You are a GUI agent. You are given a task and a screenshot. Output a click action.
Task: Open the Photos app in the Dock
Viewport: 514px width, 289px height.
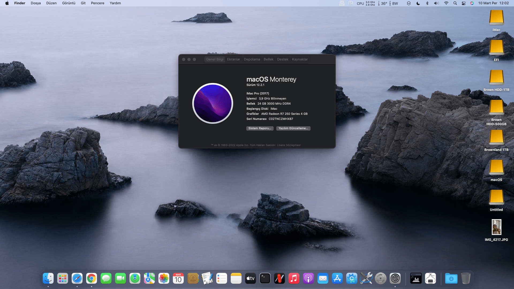point(164,279)
